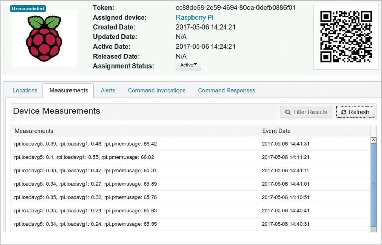Image resolution: width=382 pixels, height=245 pixels.
Task: Select the measurement row dated 14:41:31
Action: pyautogui.click(x=134, y=144)
